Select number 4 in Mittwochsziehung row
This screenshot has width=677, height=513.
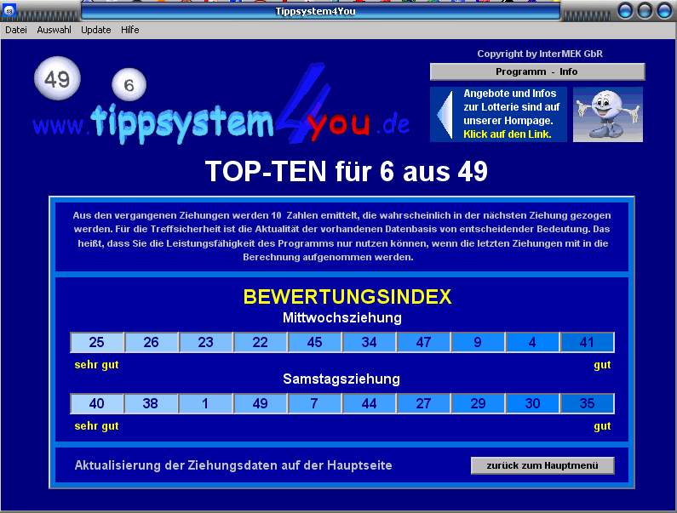(532, 342)
